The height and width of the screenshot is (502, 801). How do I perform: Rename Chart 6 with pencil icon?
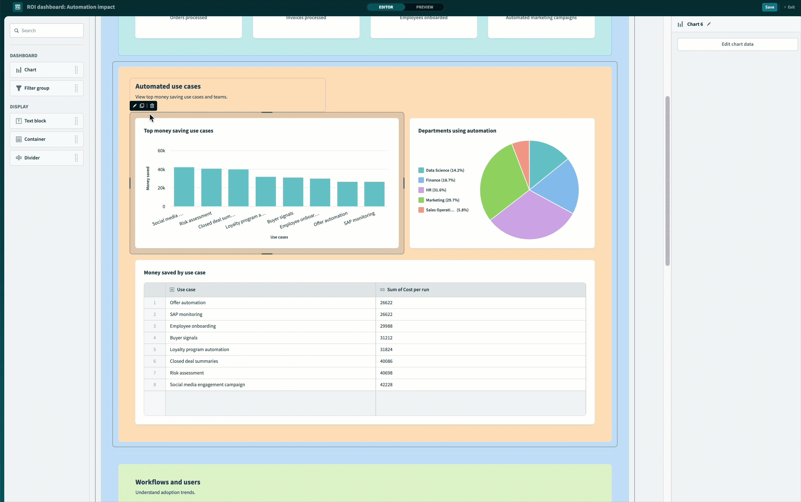point(709,24)
